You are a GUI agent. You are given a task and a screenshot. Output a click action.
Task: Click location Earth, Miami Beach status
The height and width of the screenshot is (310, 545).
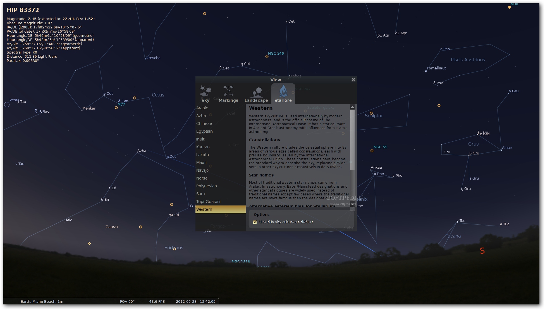[x=42, y=301]
